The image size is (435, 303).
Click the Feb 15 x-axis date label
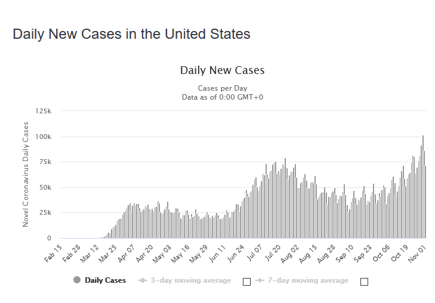click(53, 252)
